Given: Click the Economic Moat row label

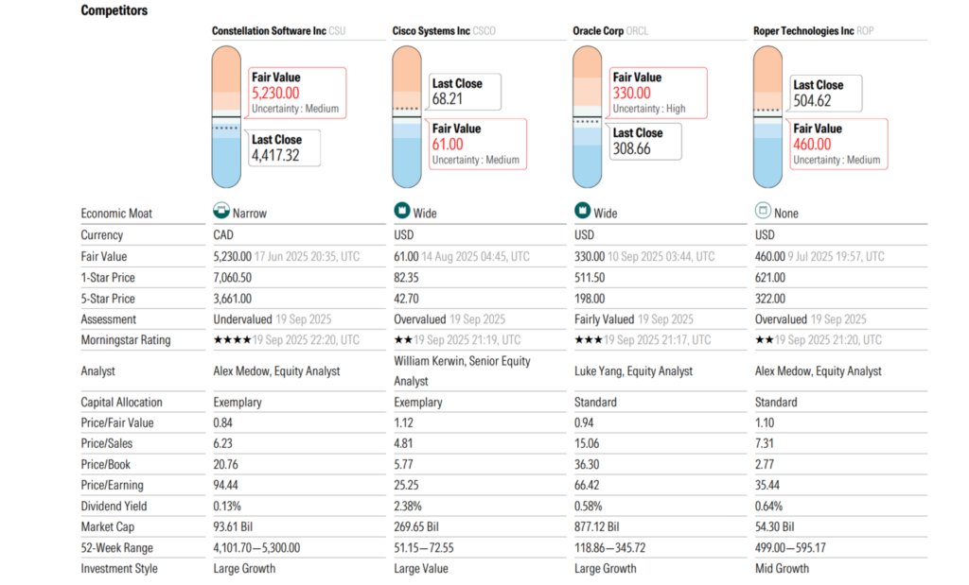Looking at the screenshot, I should click(116, 214).
